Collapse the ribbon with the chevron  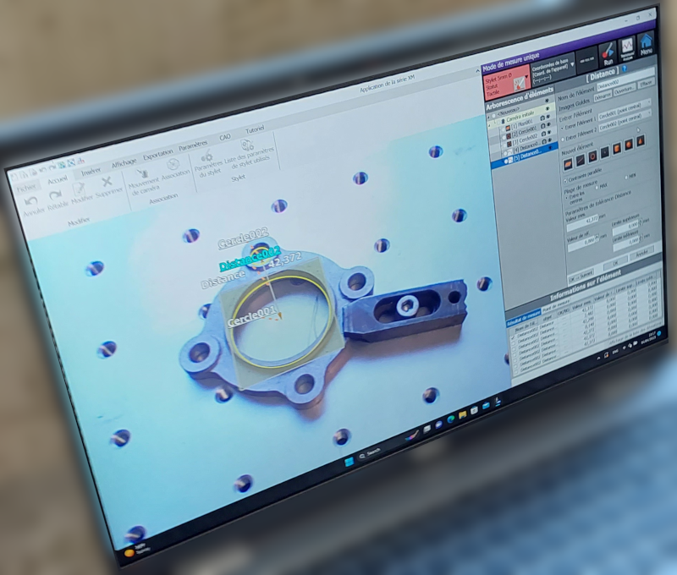[477, 71]
